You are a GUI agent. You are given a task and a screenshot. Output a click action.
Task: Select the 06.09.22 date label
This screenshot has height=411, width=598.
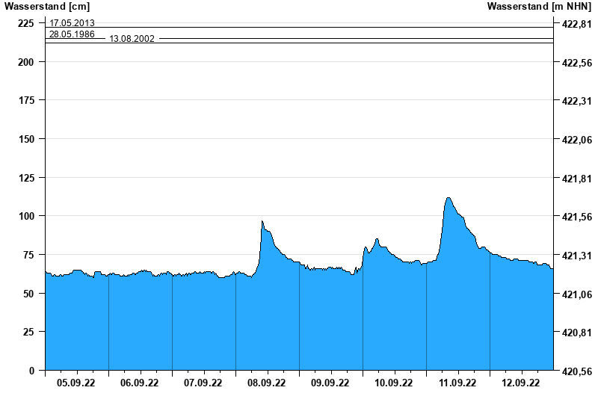point(140,383)
